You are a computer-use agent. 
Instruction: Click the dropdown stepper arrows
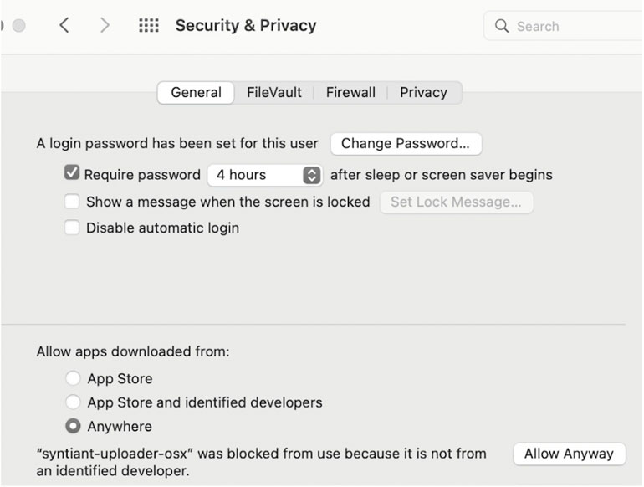[312, 175]
